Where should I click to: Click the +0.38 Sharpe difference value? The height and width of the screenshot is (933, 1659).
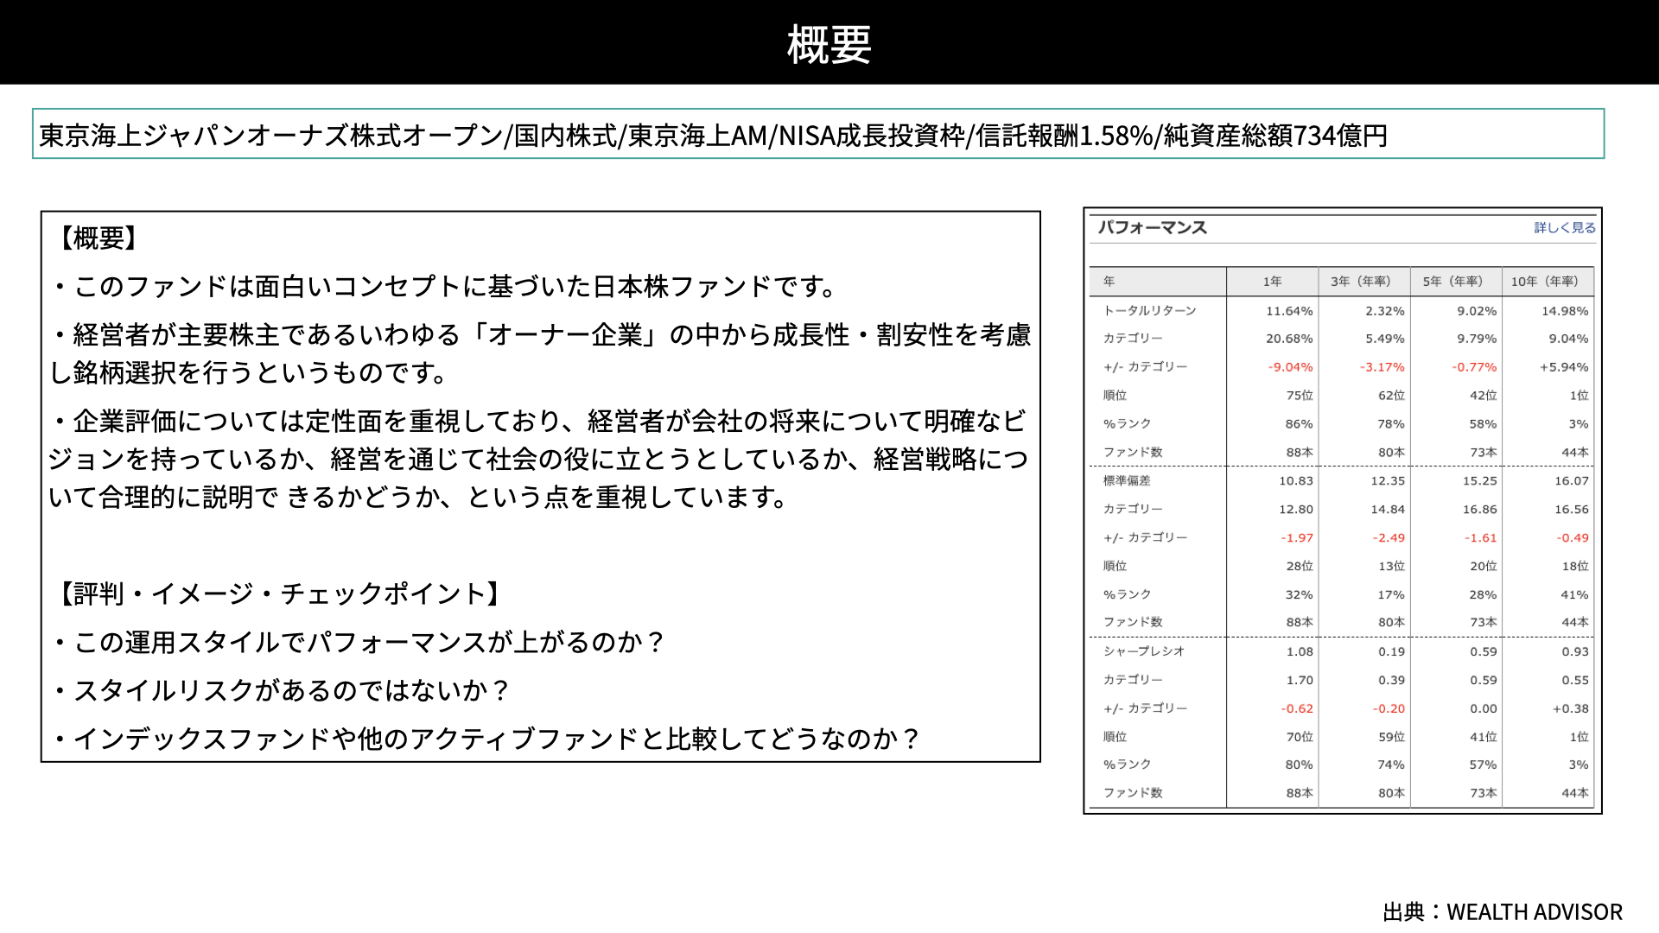pyautogui.click(x=1571, y=709)
